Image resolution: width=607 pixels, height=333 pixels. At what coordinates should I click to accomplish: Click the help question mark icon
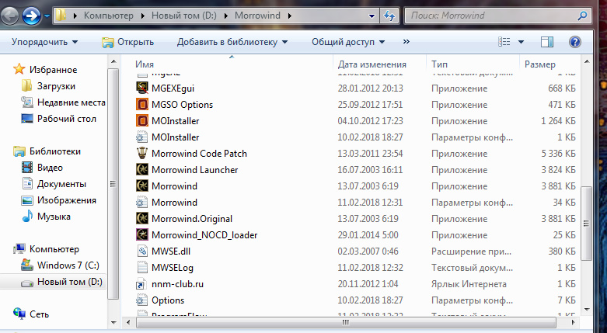(x=575, y=42)
